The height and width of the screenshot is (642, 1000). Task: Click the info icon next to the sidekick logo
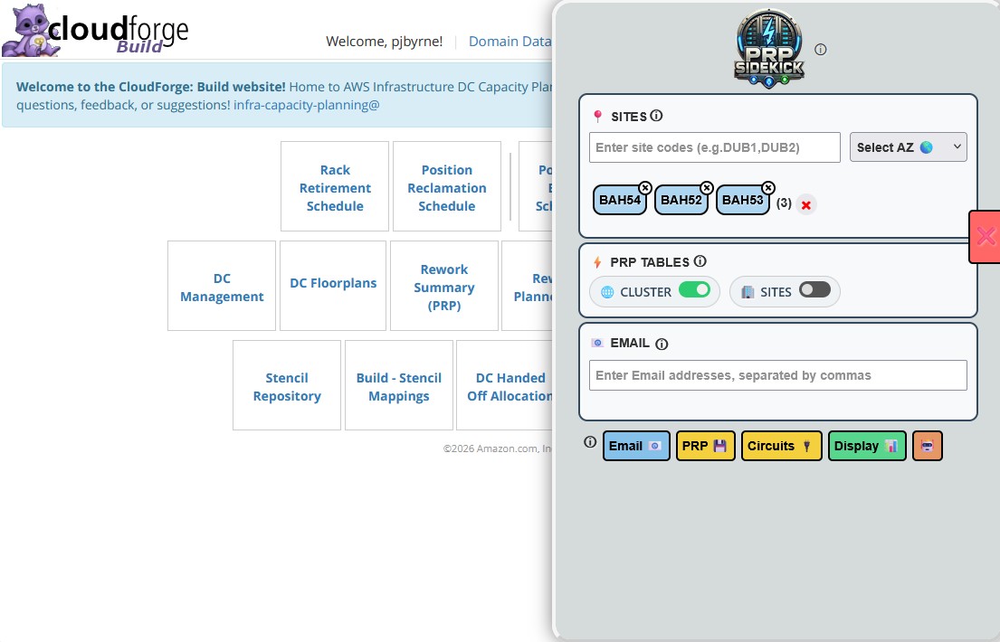[x=820, y=51]
